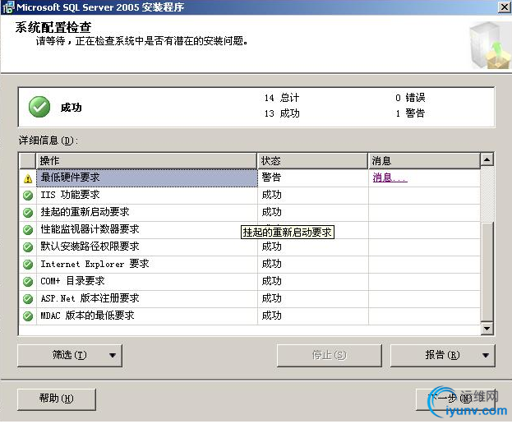The image size is (512, 424).
Task: Click the 13 成功 summary text
Action: (282, 113)
